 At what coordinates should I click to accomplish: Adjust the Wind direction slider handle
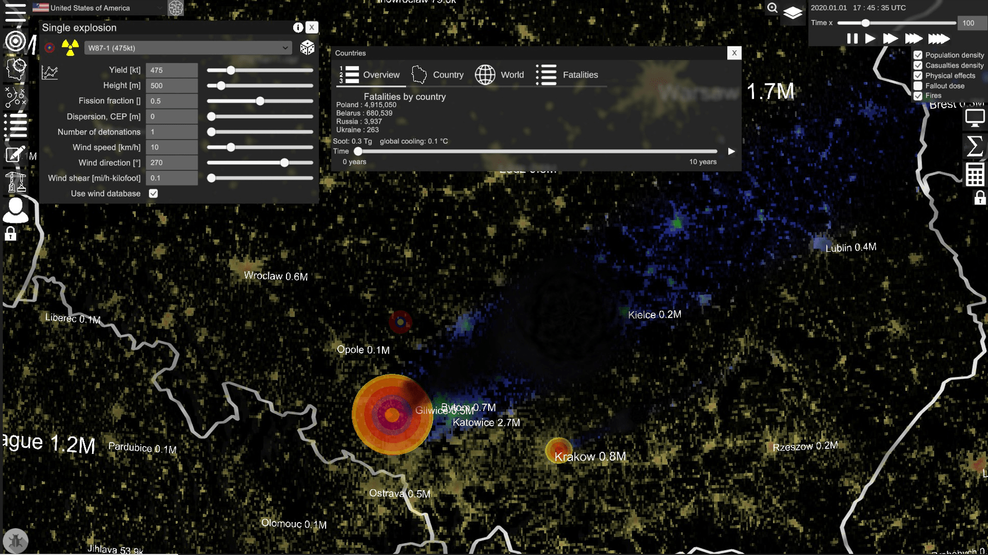285,163
